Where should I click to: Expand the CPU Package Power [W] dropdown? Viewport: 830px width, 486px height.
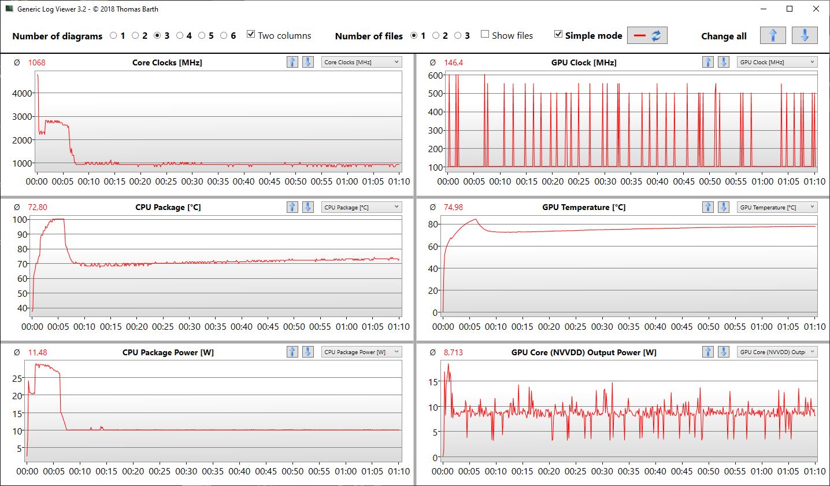coord(361,352)
